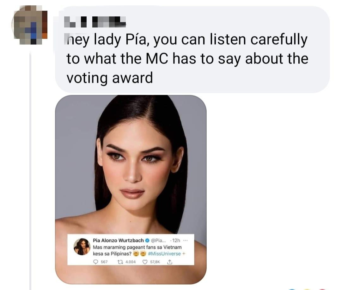Click the blue thumbs-up reaction at bottom right
Screen dimensions: 341x290
291,289
